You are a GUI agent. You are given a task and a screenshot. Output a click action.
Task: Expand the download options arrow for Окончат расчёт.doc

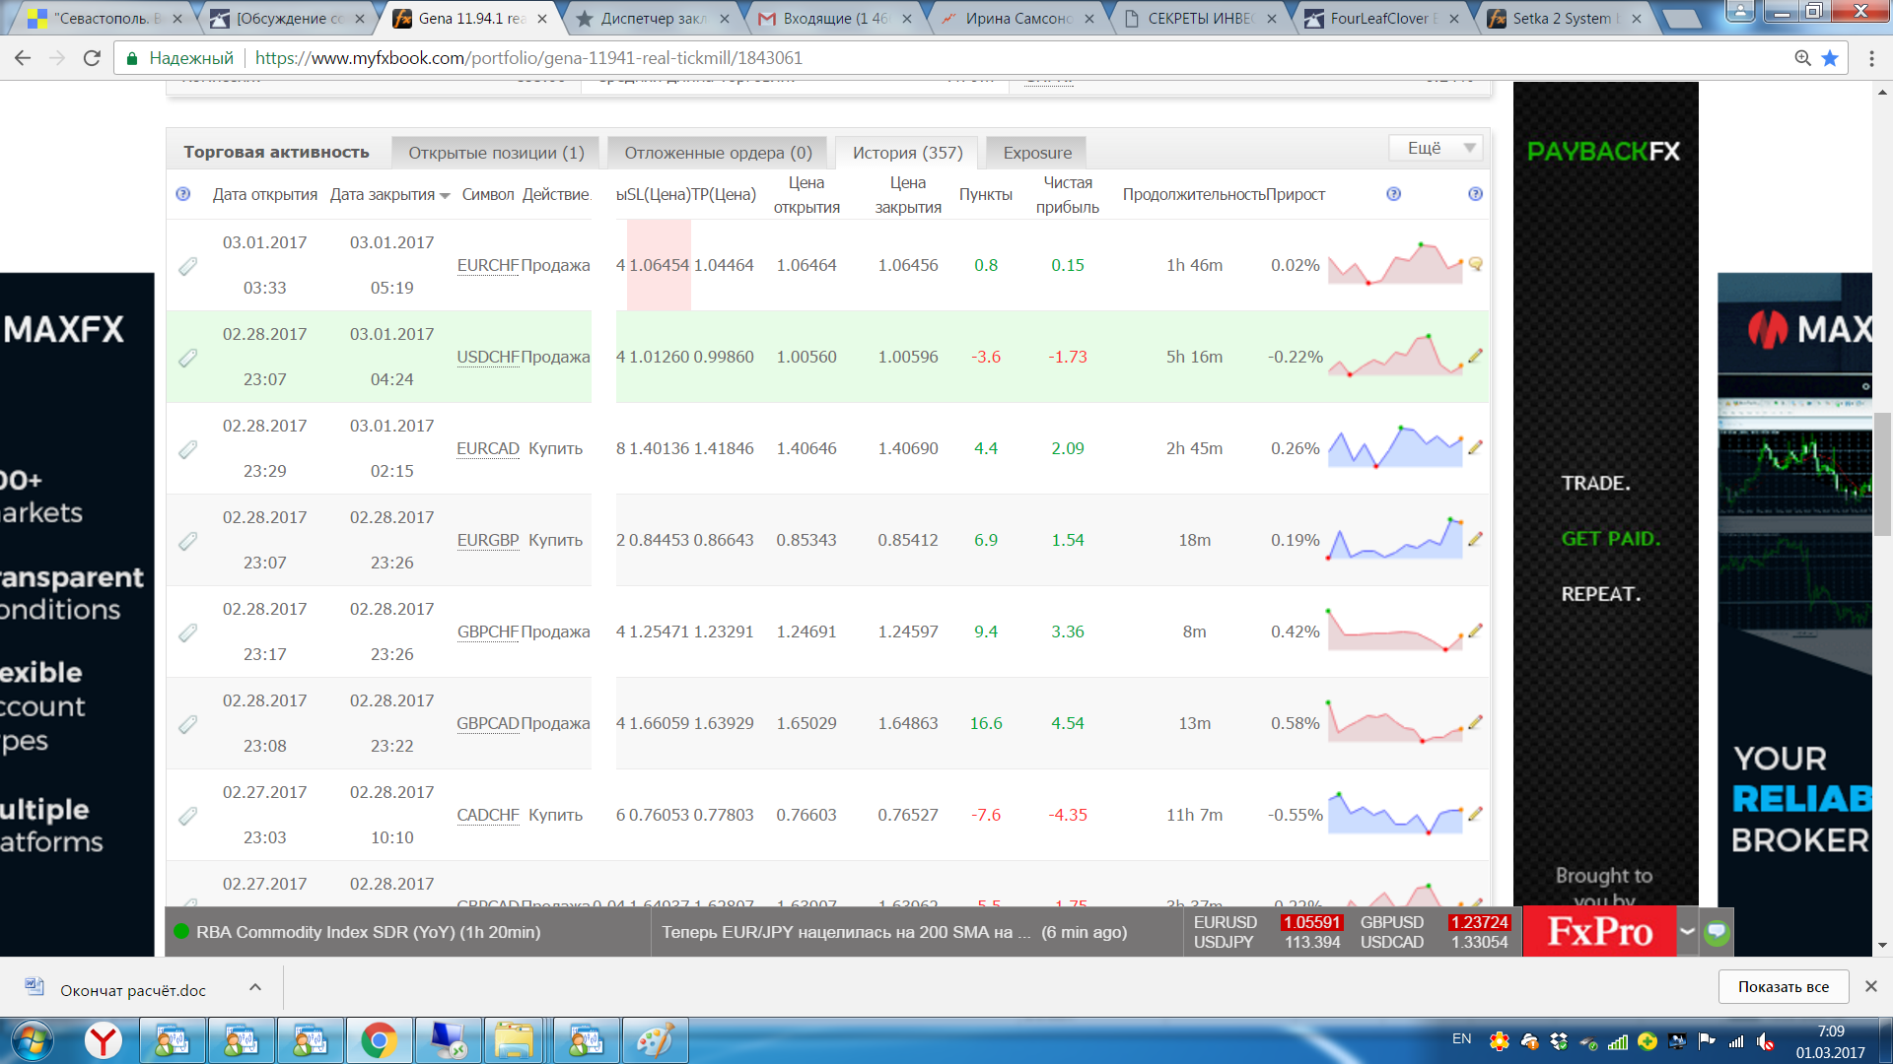click(255, 987)
